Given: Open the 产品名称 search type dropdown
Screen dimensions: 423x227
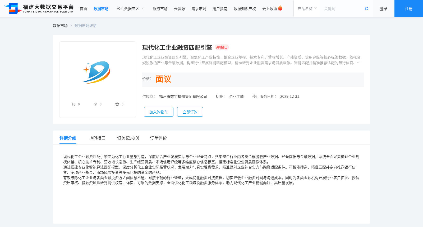Looking at the screenshot, I should (307, 9).
